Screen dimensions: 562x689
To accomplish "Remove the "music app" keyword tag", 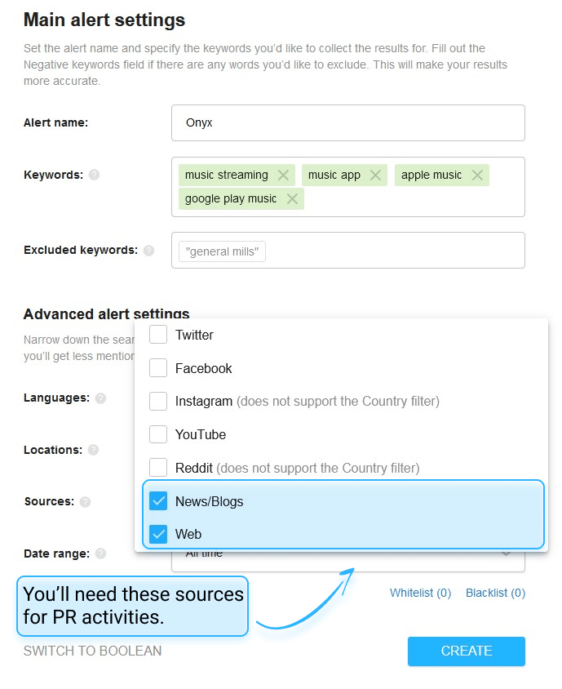I will pyautogui.click(x=375, y=175).
